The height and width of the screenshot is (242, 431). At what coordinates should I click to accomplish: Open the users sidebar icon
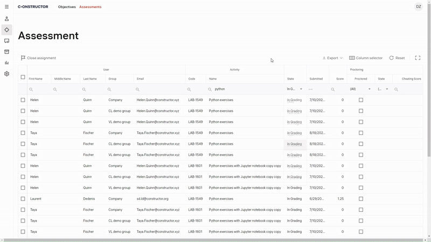tap(6, 19)
